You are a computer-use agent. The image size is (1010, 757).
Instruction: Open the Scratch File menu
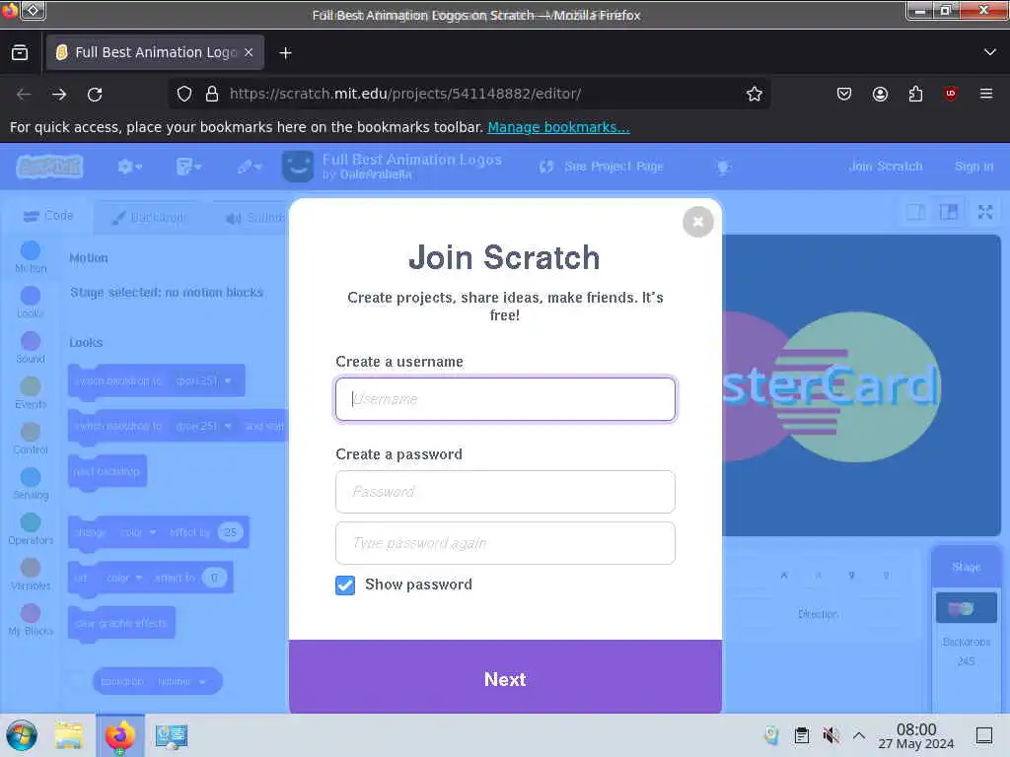click(x=188, y=168)
